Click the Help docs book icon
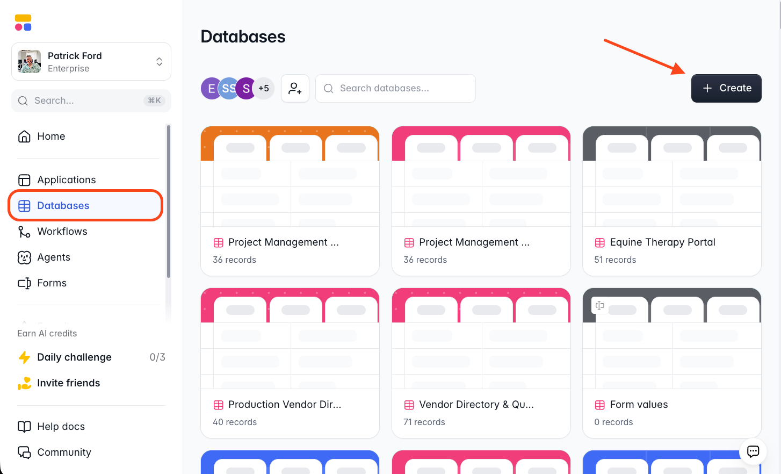Viewport: 781px width, 474px height. pyautogui.click(x=24, y=427)
